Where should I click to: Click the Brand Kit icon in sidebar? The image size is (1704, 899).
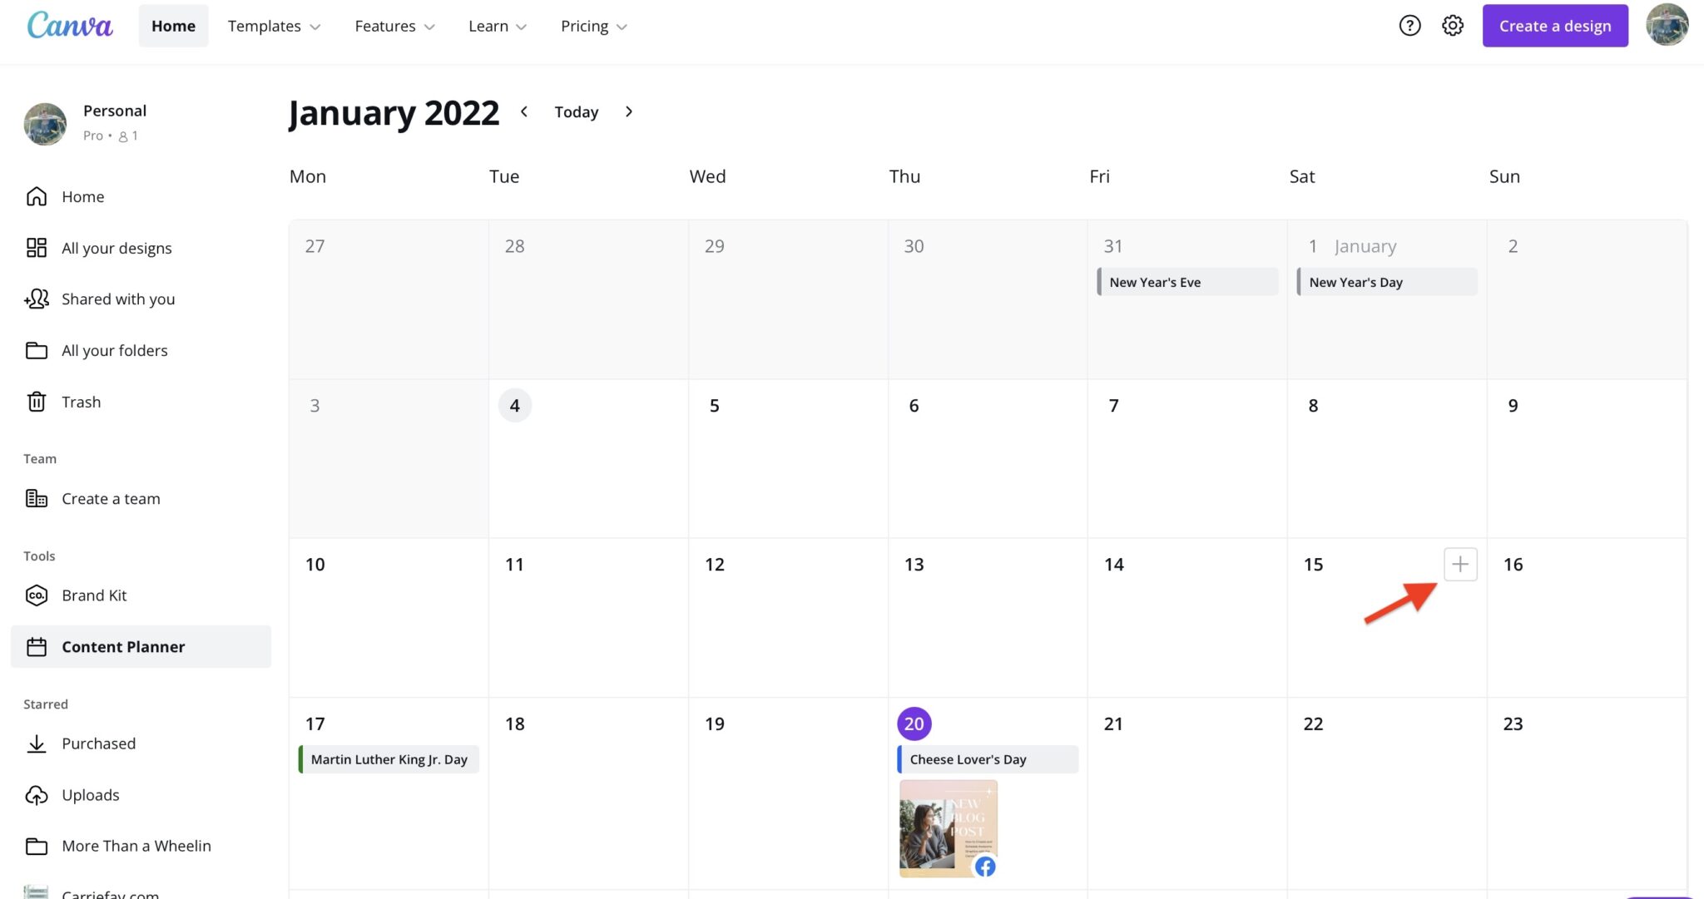(x=37, y=595)
